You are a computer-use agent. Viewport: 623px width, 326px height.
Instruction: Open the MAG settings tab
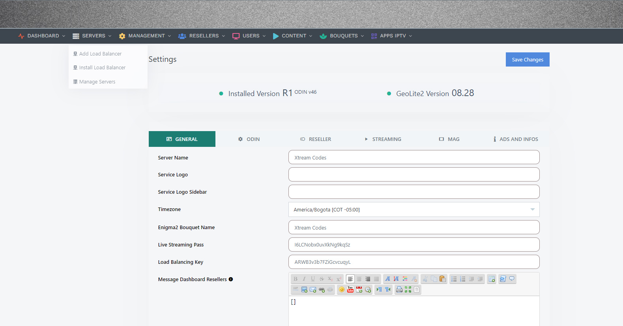coord(449,139)
